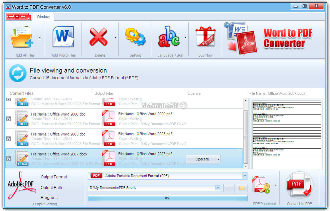The width and height of the screenshot is (330, 211).
Task: Click the Office Word 2007.docx preview thumbnail
Action: (287, 135)
